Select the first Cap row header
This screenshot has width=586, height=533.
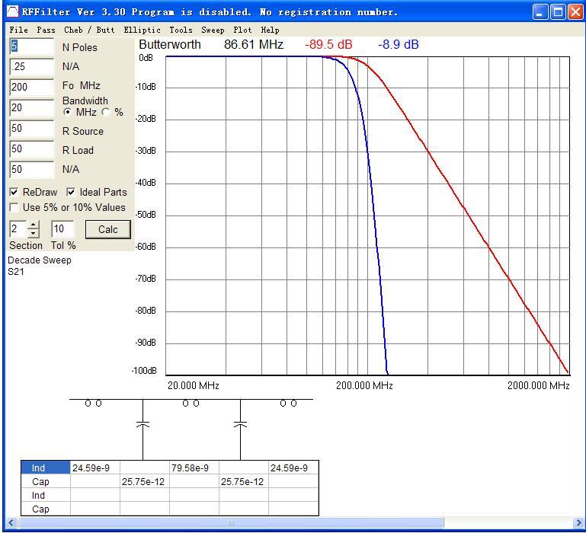(46, 482)
